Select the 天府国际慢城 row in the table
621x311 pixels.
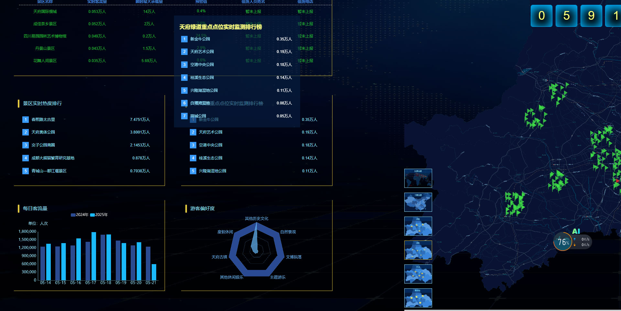click(45, 12)
